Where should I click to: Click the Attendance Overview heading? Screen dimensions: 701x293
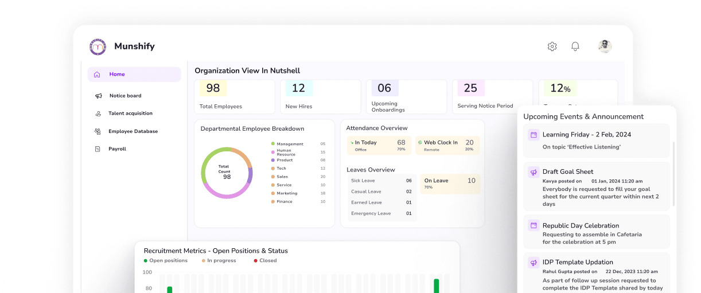[377, 128]
